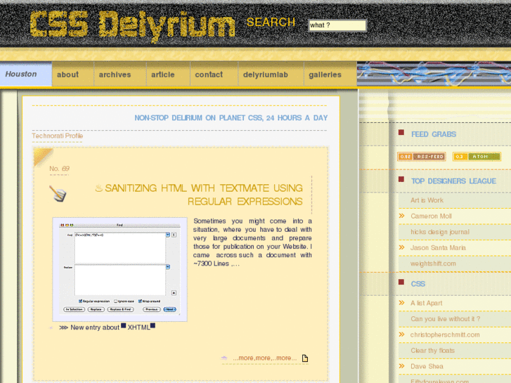Follow the '...more,more,..more...' link
511x383 pixels.
pos(264,358)
